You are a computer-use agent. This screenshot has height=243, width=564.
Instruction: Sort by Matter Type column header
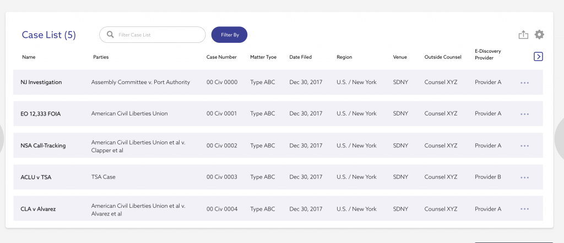263,57
